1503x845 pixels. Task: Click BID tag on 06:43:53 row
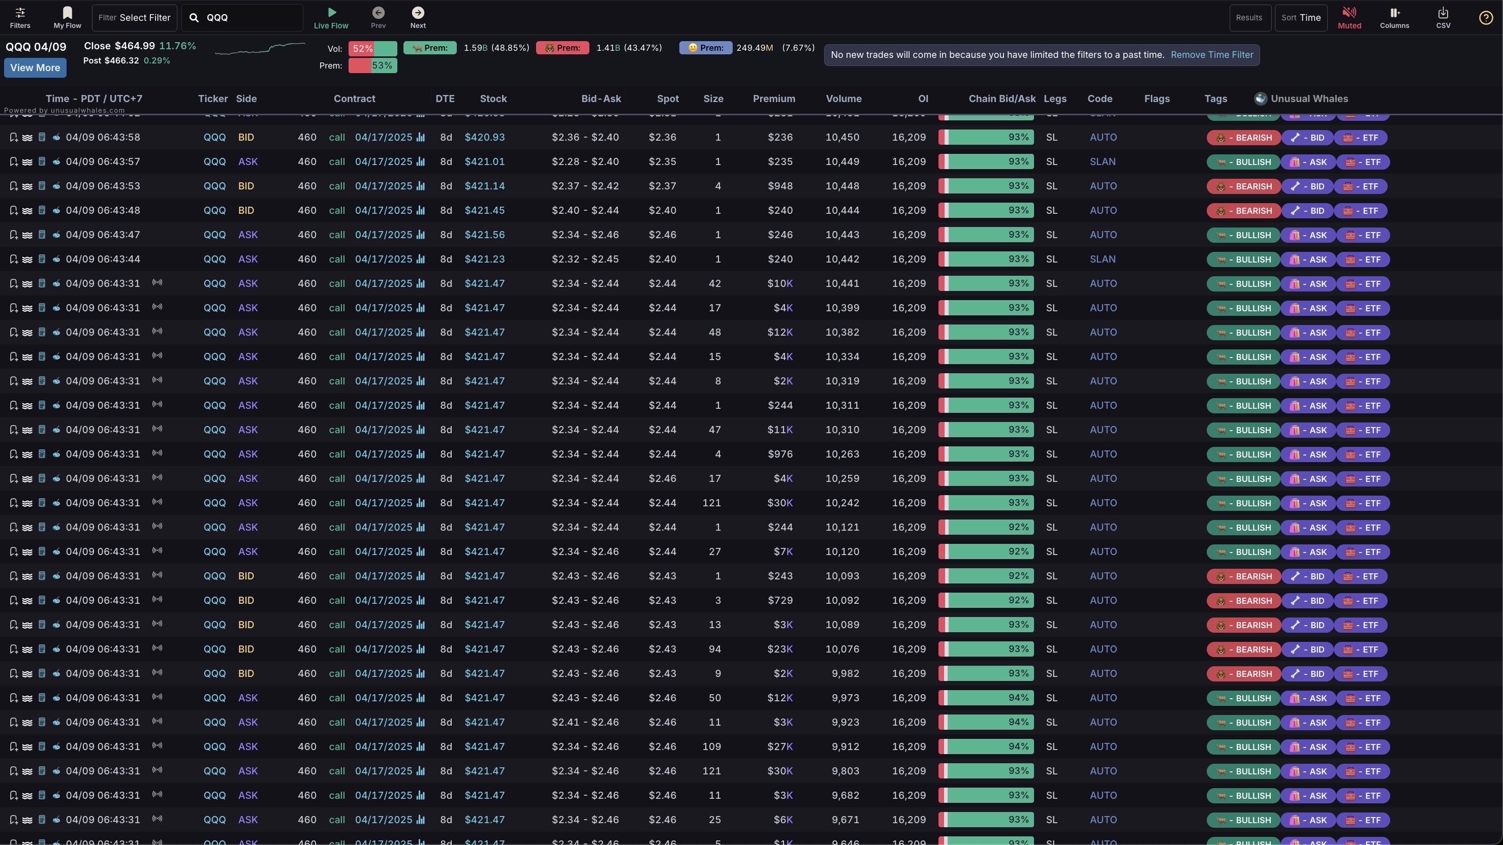pos(1307,186)
